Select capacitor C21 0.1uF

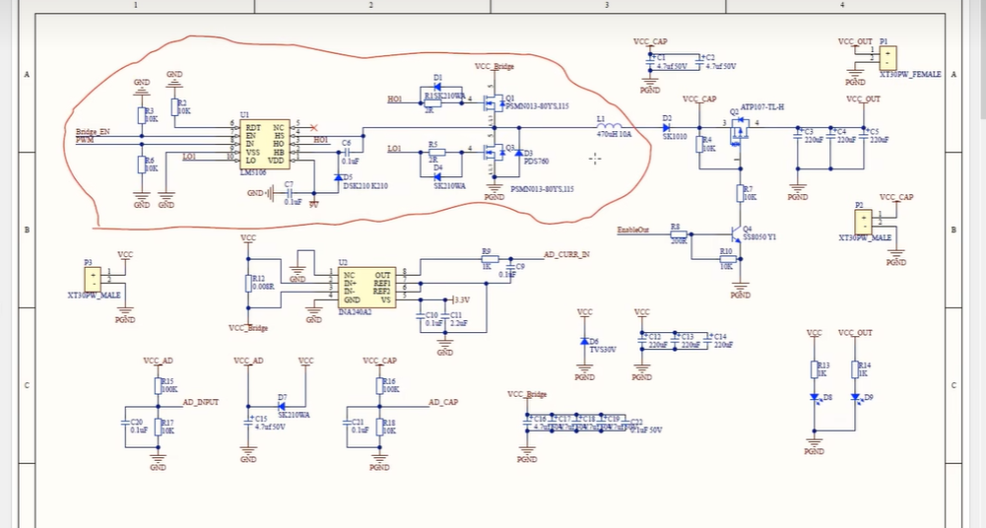(347, 423)
